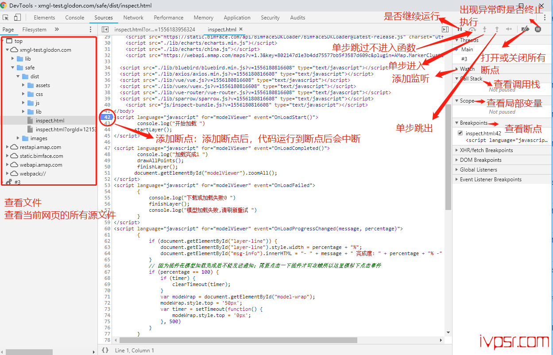Click the step into function icon
The image size is (553, 355).
coord(485,29)
